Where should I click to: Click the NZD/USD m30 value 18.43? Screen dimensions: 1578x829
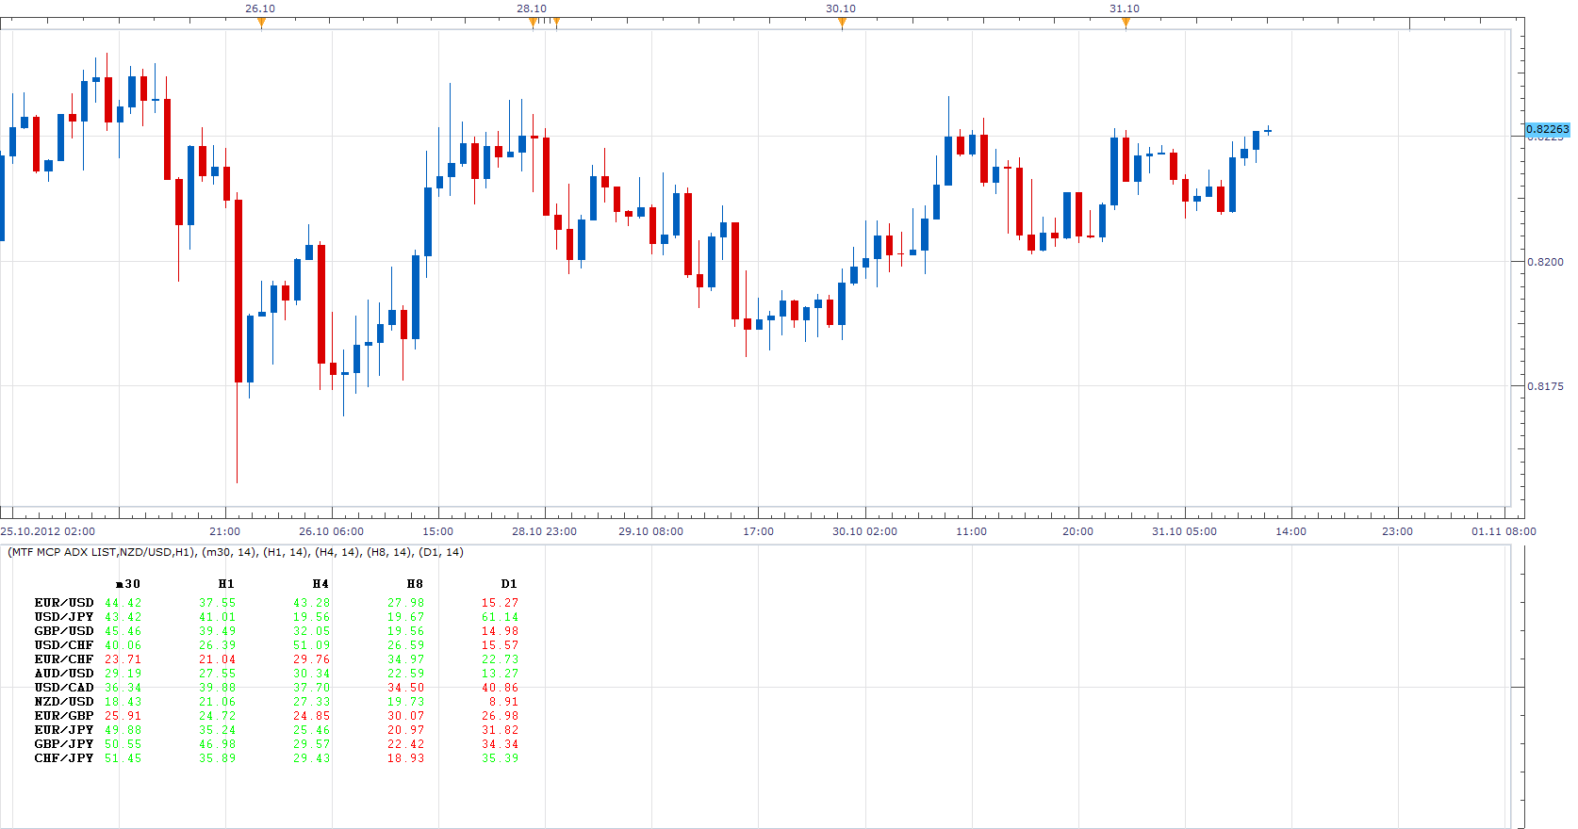(x=123, y=702)
